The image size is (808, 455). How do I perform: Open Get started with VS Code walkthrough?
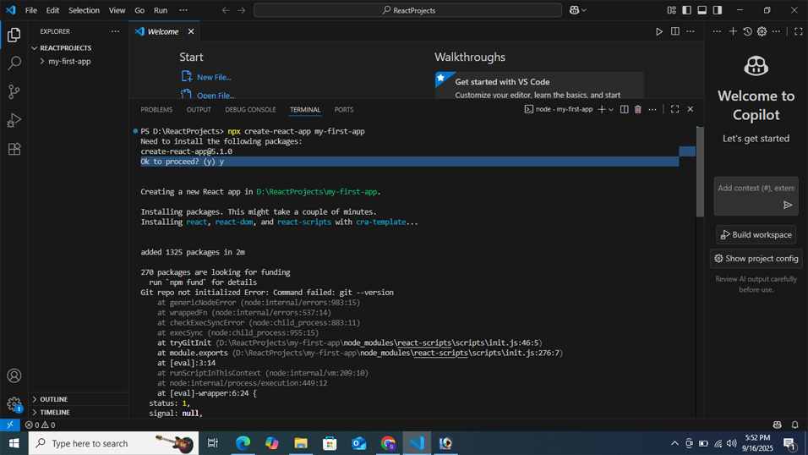(539, 85)
